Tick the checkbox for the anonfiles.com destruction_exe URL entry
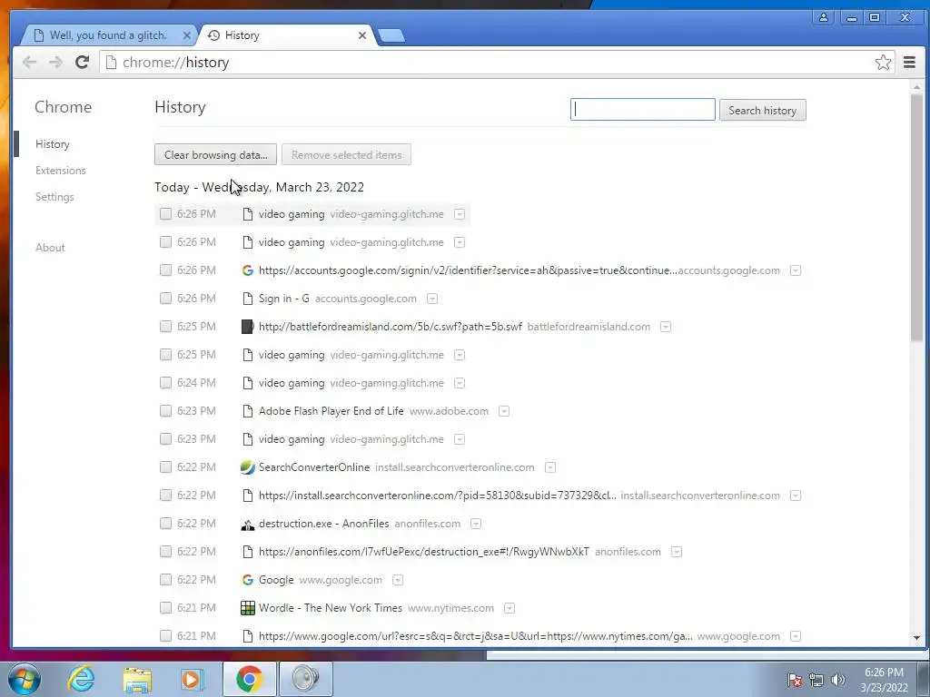This screenshot has width=930, height=697. click(x=165, y=551)
